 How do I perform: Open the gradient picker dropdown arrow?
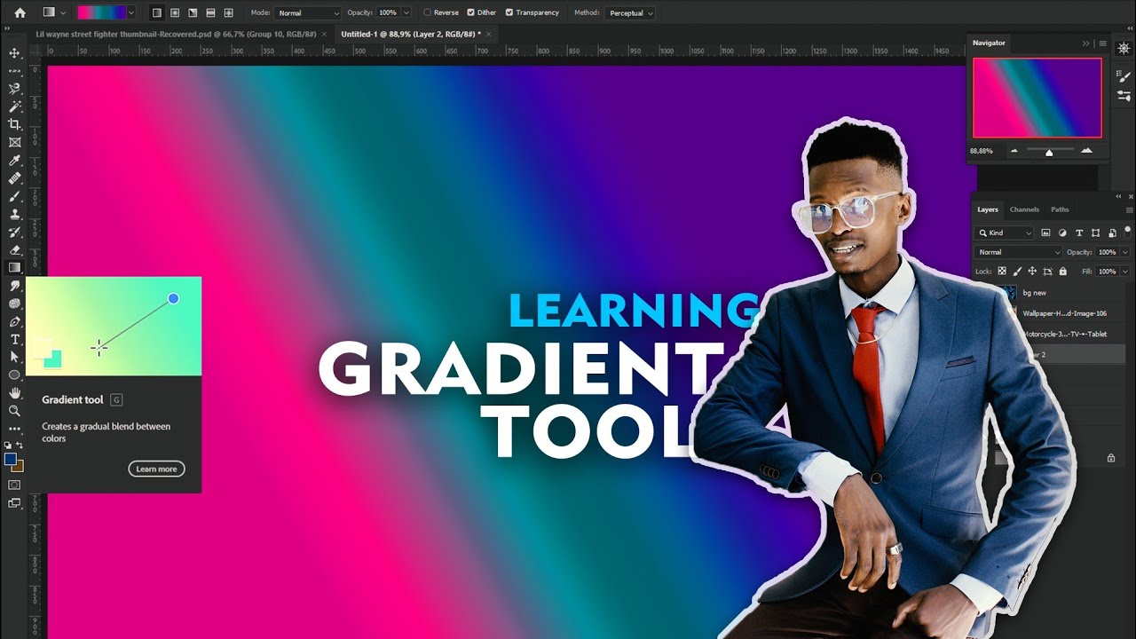tap(131, 13)
